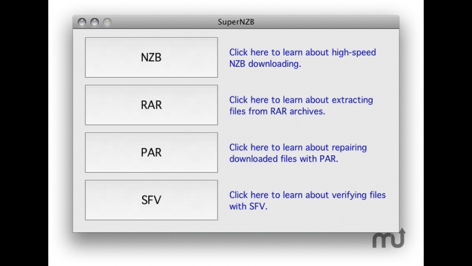Click empty title bar area right of SuperNZB

pyautogui.click(x=326, y=22)
